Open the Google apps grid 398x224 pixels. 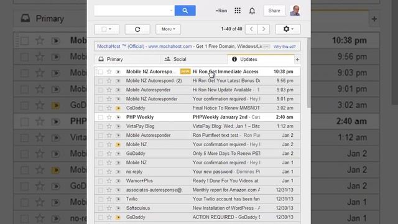238,11
